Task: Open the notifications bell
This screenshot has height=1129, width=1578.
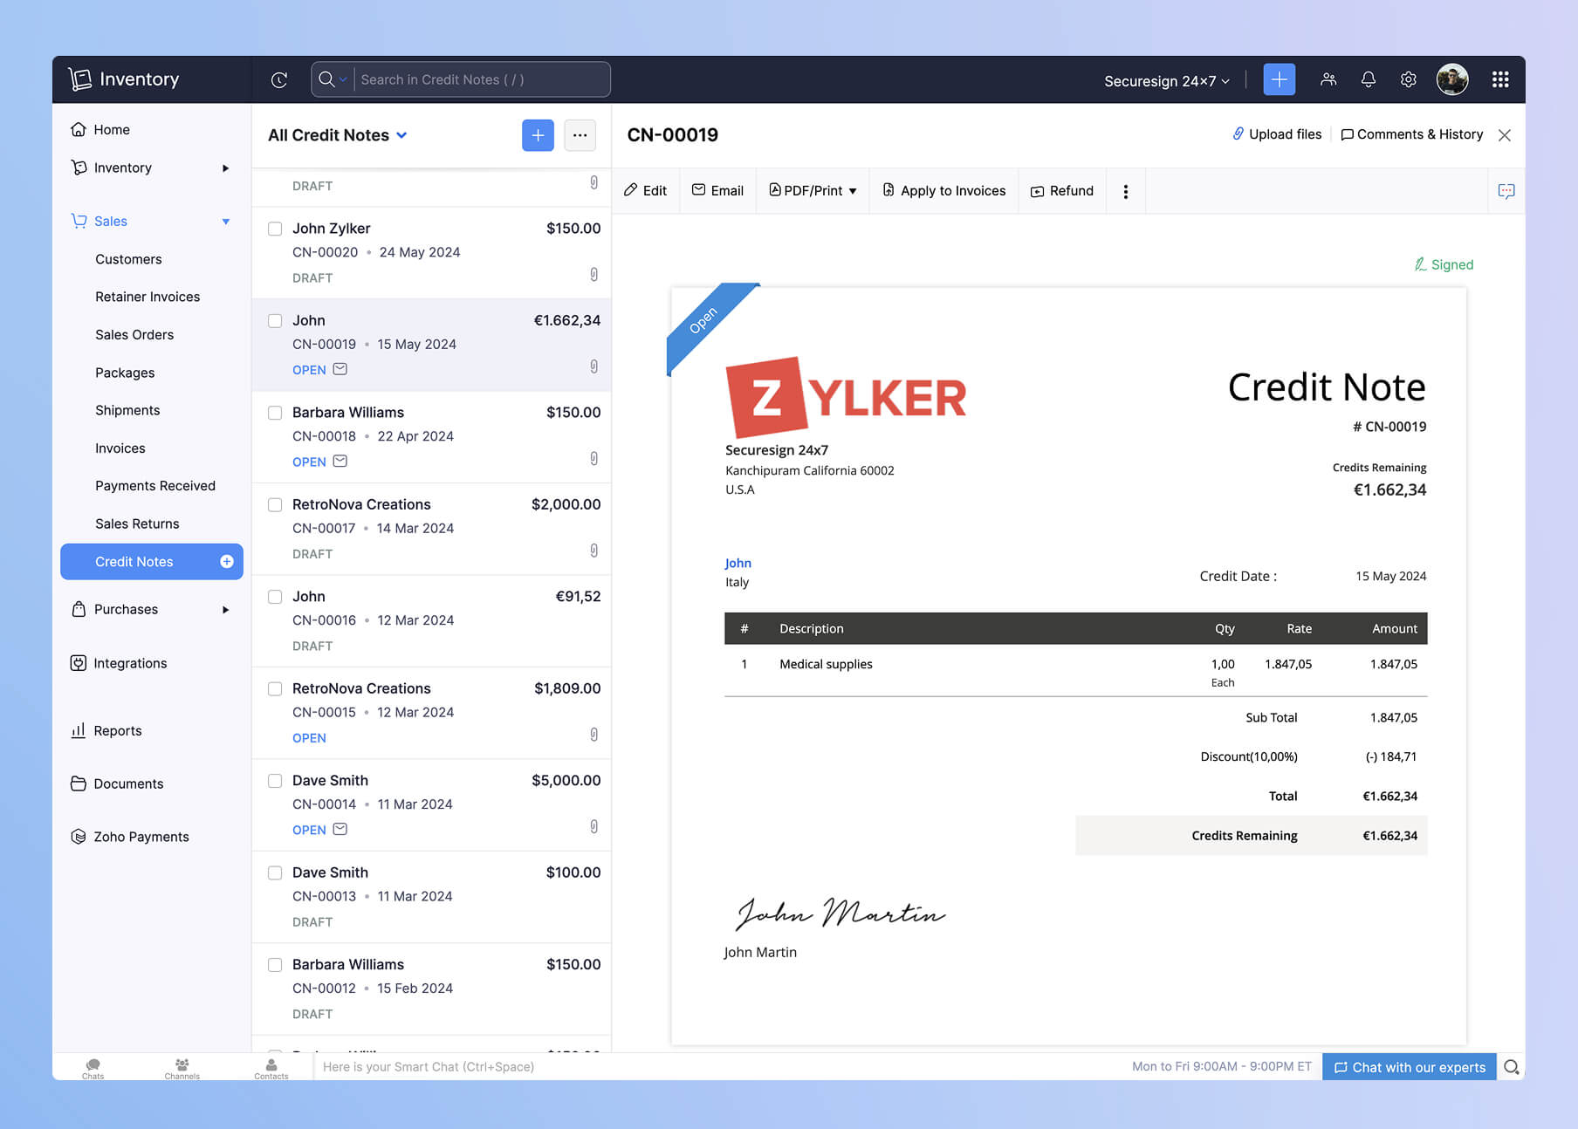Action: pos(1369,79)
